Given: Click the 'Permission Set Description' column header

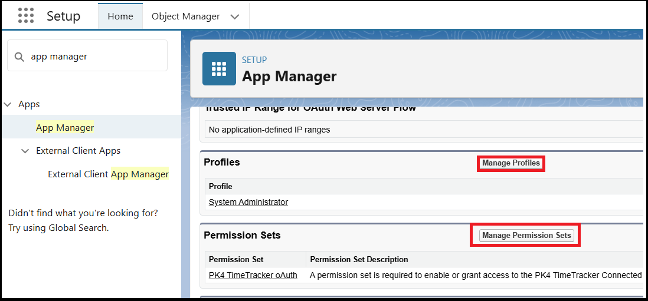Looking at the screenshot, I should 359,260.
